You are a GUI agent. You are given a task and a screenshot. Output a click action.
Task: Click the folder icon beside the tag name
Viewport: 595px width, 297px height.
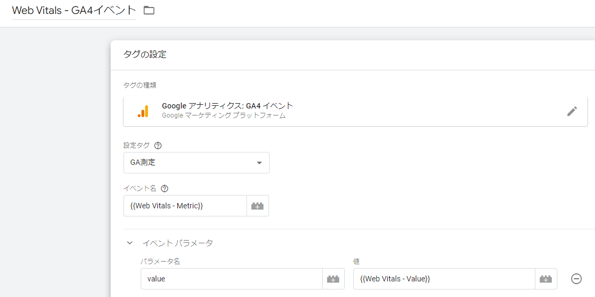(x=149, y=10)
